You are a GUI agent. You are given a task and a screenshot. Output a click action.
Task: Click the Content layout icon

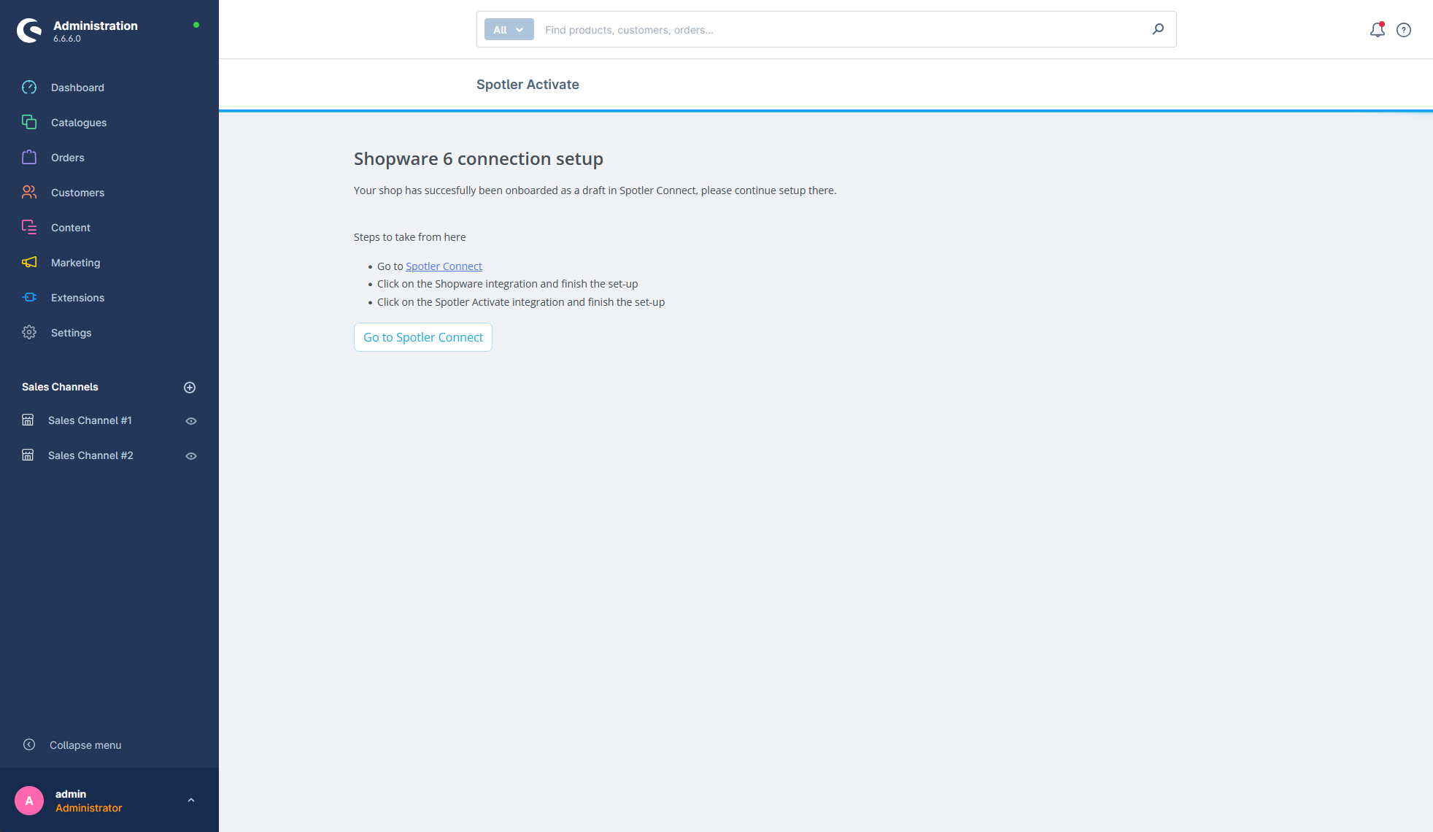tap(29, 228)
